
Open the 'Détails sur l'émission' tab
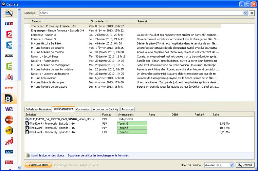(x=38, y=109)
